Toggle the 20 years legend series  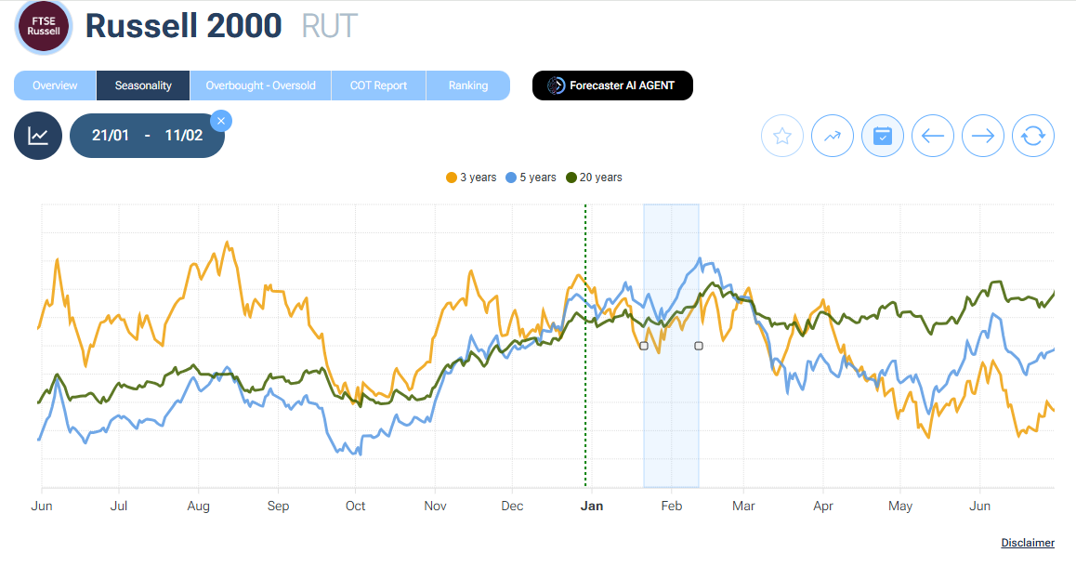pos(594,178)
